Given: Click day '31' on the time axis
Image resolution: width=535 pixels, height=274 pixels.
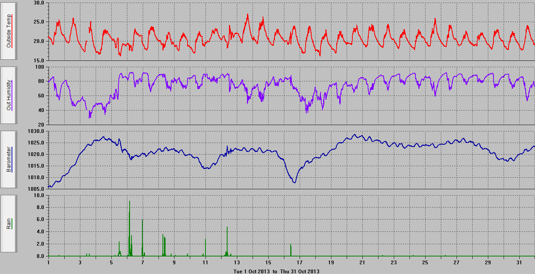Looking at the screenshot, I should 519,262.
